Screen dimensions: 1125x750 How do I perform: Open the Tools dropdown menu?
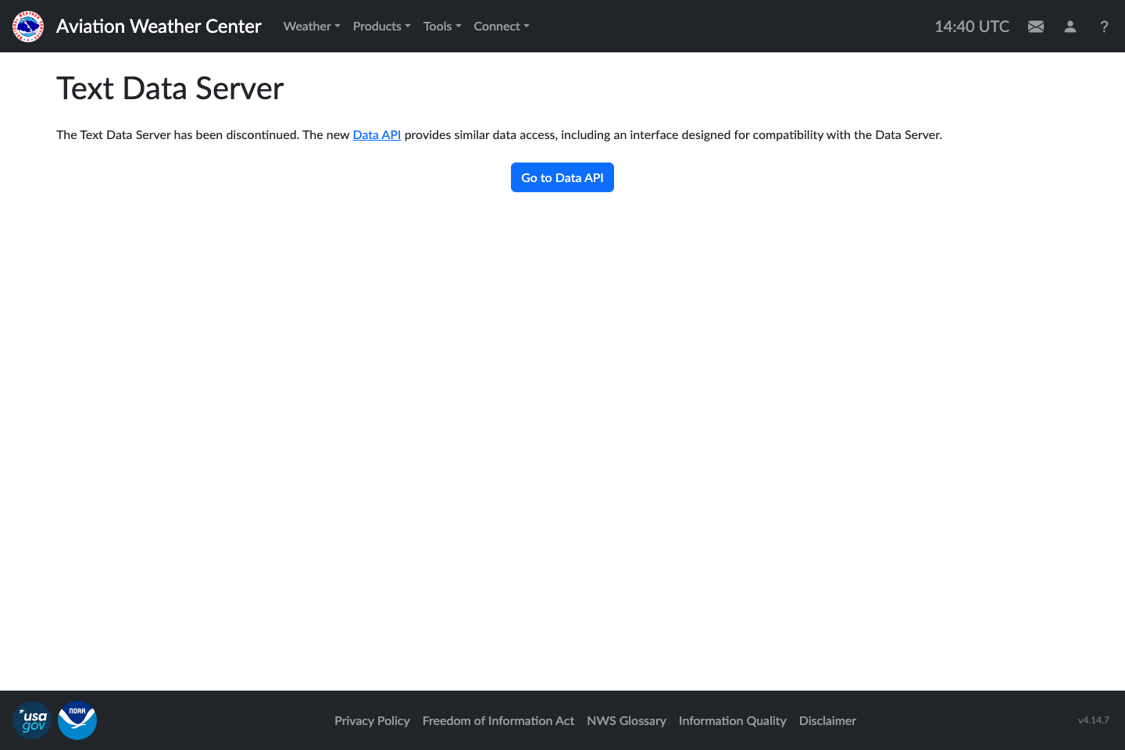441,26
